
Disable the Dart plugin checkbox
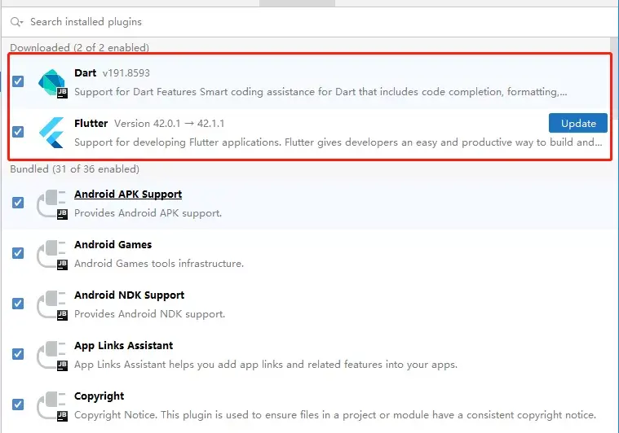coord(18,81)
